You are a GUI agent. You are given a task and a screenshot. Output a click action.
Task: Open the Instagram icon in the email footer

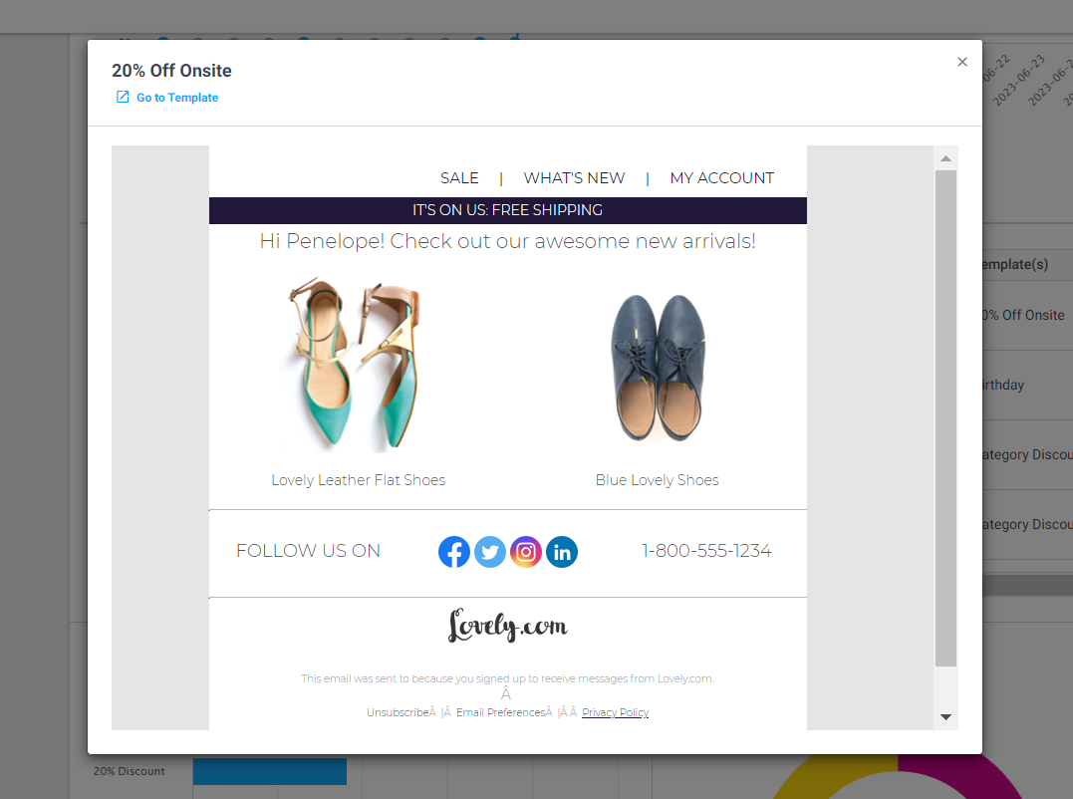tap(526, 551)
